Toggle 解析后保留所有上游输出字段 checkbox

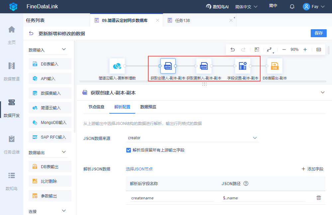[x=128, y=150]
